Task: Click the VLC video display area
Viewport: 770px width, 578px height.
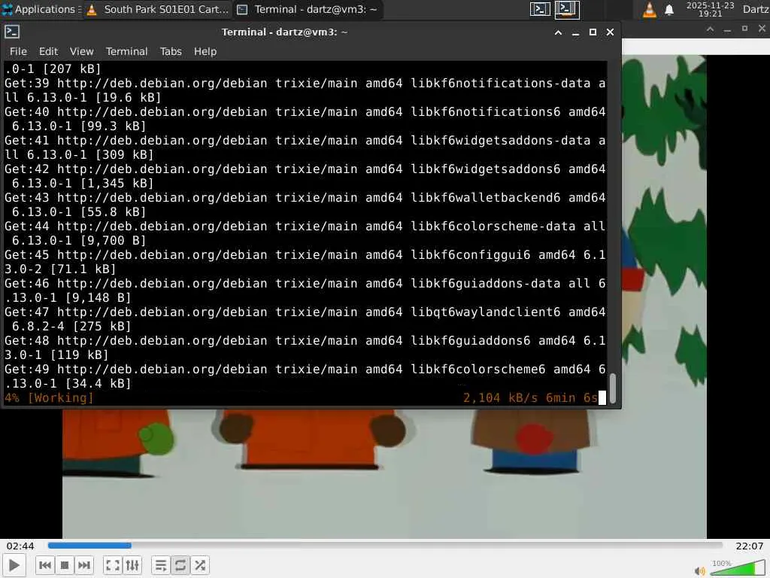Action: (x=384, y=473)
